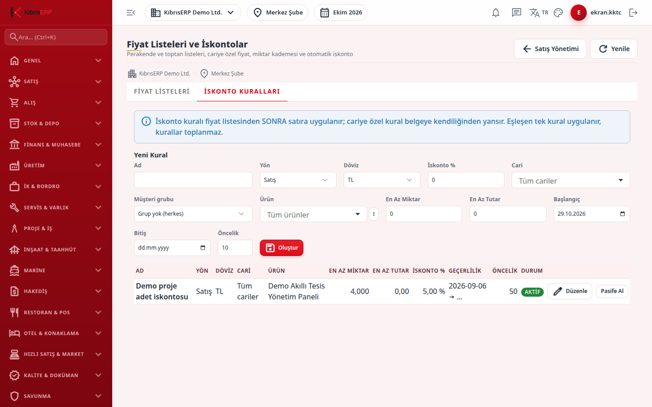Open the Cari dropdown showing Tüm cariler
Viewport: 652px width, 407px height.
(x=571, y=180)
